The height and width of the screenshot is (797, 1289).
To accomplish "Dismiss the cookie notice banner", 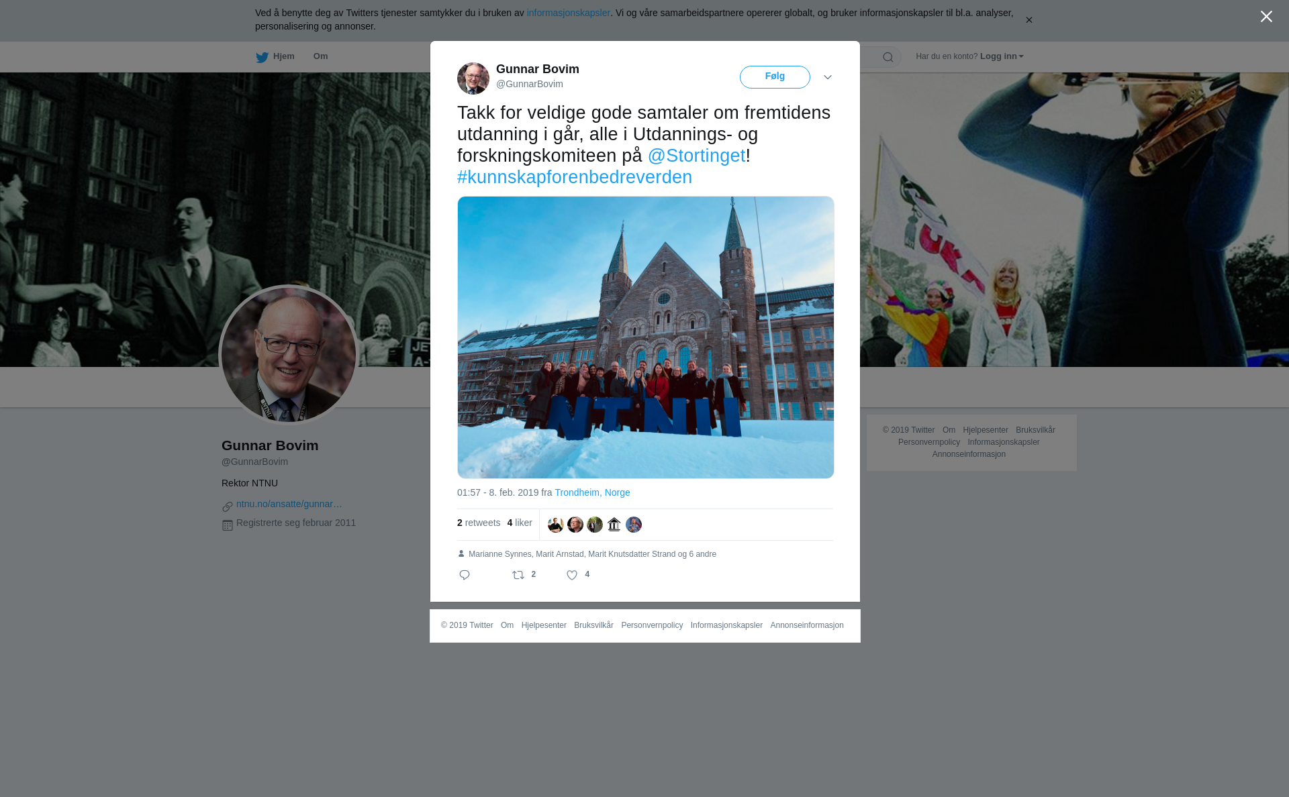I will 1029,20.
